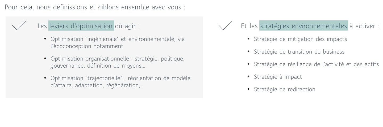
Task: Click the 'Optimisation "ingénieriale" et environnementale' bullet text
Action: 117,39
